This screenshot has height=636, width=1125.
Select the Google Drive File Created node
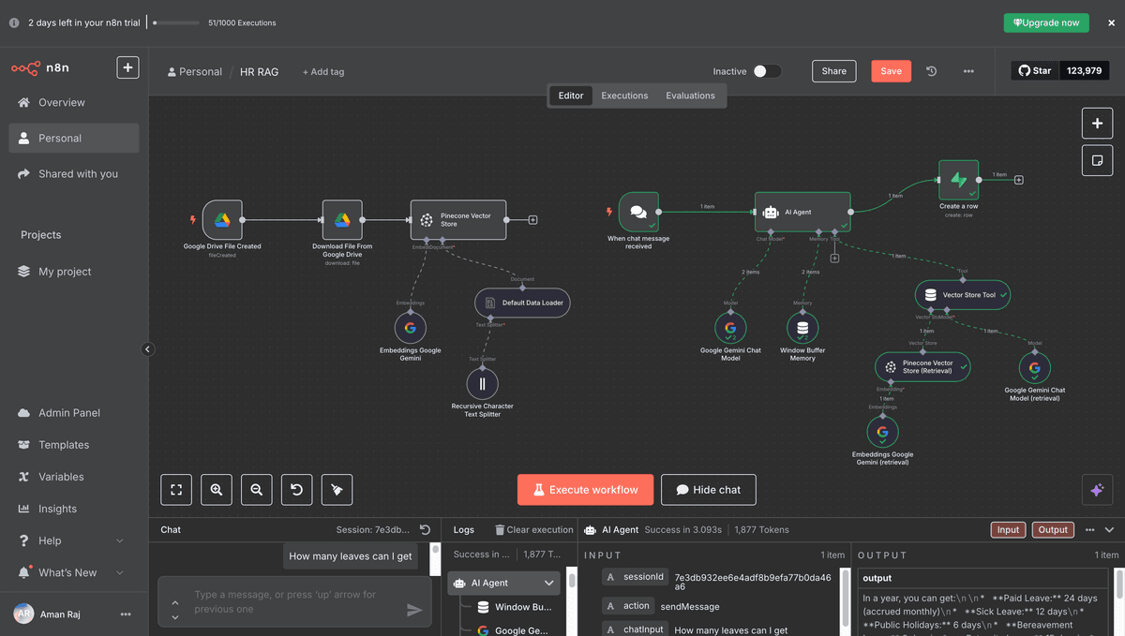point(222,220)
